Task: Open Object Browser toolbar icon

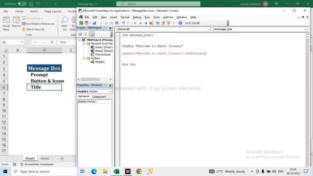Action: 168,23
